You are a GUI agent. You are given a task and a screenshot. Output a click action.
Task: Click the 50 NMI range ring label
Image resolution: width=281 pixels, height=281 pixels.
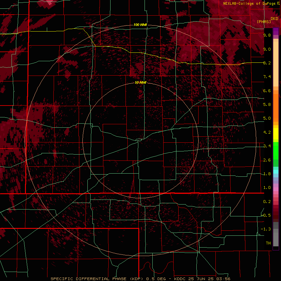click(140, 82)
